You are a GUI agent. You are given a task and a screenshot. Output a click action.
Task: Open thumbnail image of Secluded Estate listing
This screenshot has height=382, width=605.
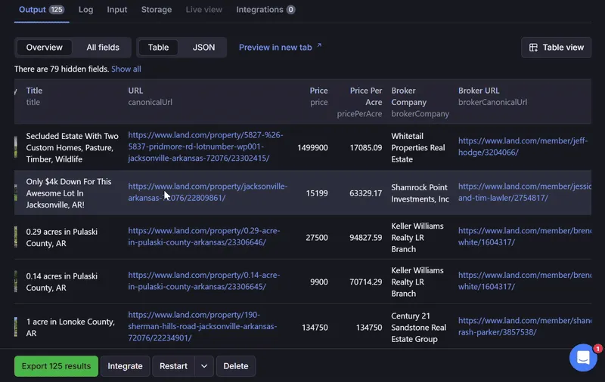pyautogui.click(x=16, y=146)
